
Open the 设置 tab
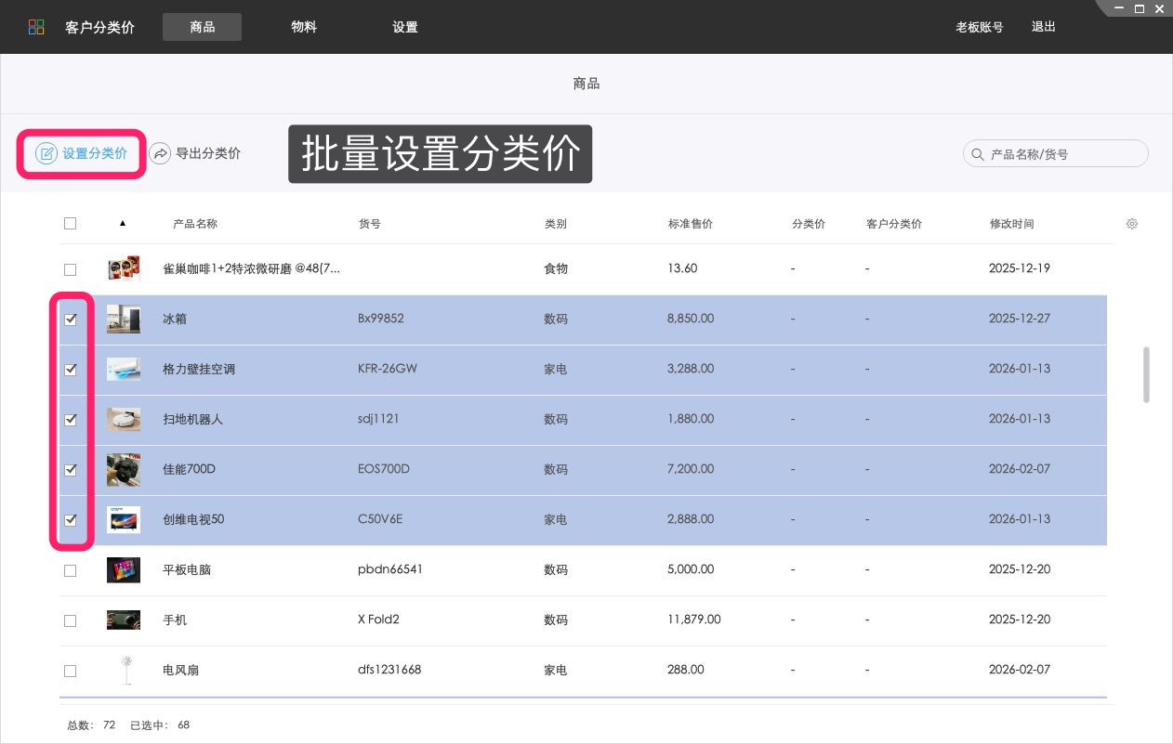click(x=405, y=27)
